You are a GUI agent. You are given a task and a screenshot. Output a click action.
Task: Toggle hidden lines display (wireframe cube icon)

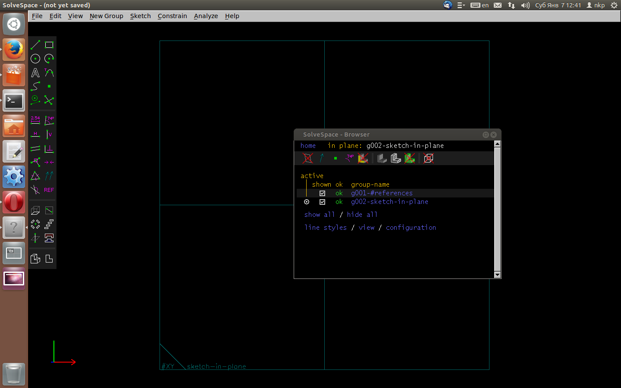429,158
